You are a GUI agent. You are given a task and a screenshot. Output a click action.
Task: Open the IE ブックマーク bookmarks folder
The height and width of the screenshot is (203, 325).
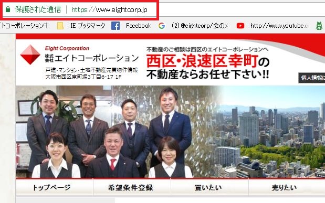click(88, 26)
